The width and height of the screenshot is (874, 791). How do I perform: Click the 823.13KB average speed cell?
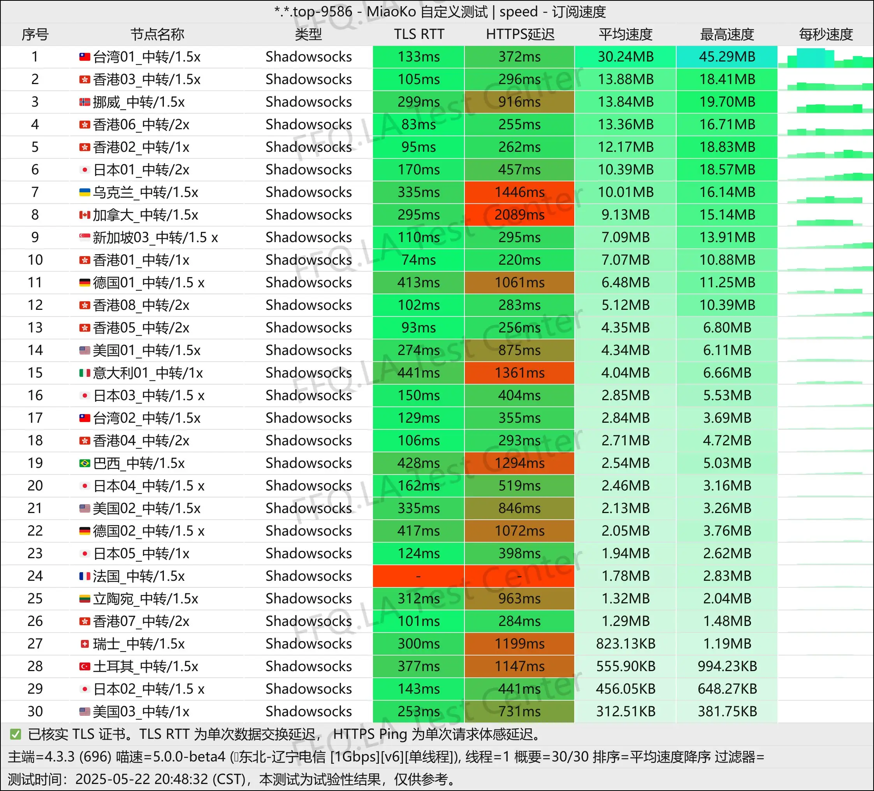[x=626, y=643]
